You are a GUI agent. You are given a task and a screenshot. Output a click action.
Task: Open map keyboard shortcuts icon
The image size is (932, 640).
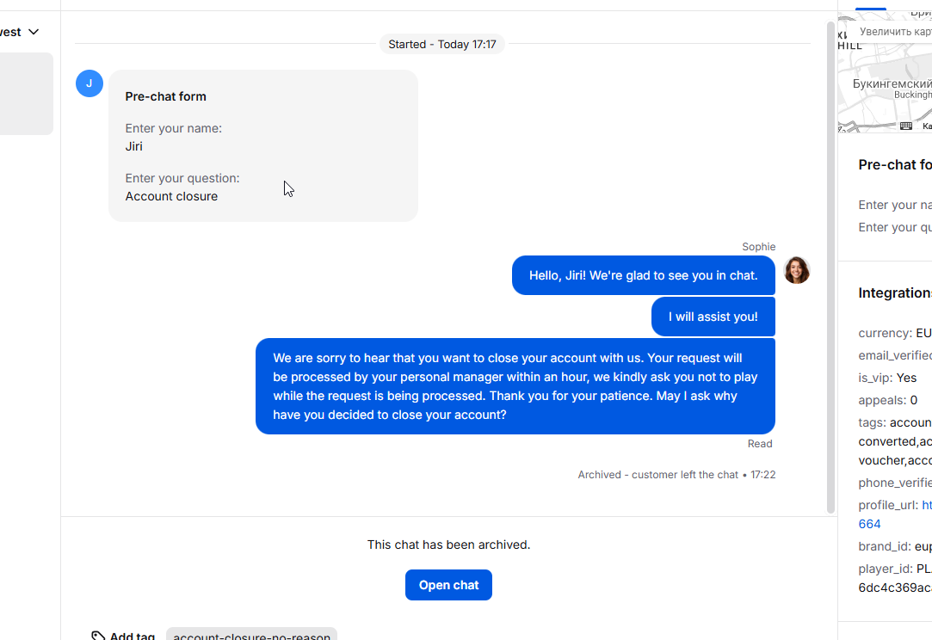point(906,126)
